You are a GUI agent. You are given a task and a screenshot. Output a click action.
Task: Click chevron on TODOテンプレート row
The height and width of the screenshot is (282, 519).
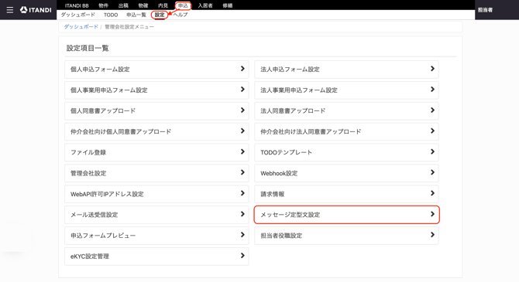tap(432, 152)
